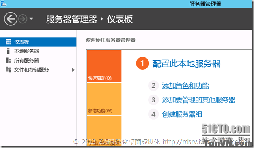Click the 添加角色和功能 link
Screen dimensions: 254x148
coord(185,85)
